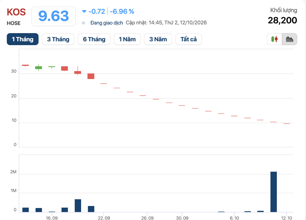Click the blue down-arrow price change indicator
The width and height of the screenshot is (306, 220).
click(x=84, y=11)
